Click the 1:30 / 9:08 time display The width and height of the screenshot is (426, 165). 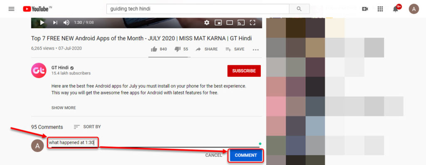tap(84, 22)
